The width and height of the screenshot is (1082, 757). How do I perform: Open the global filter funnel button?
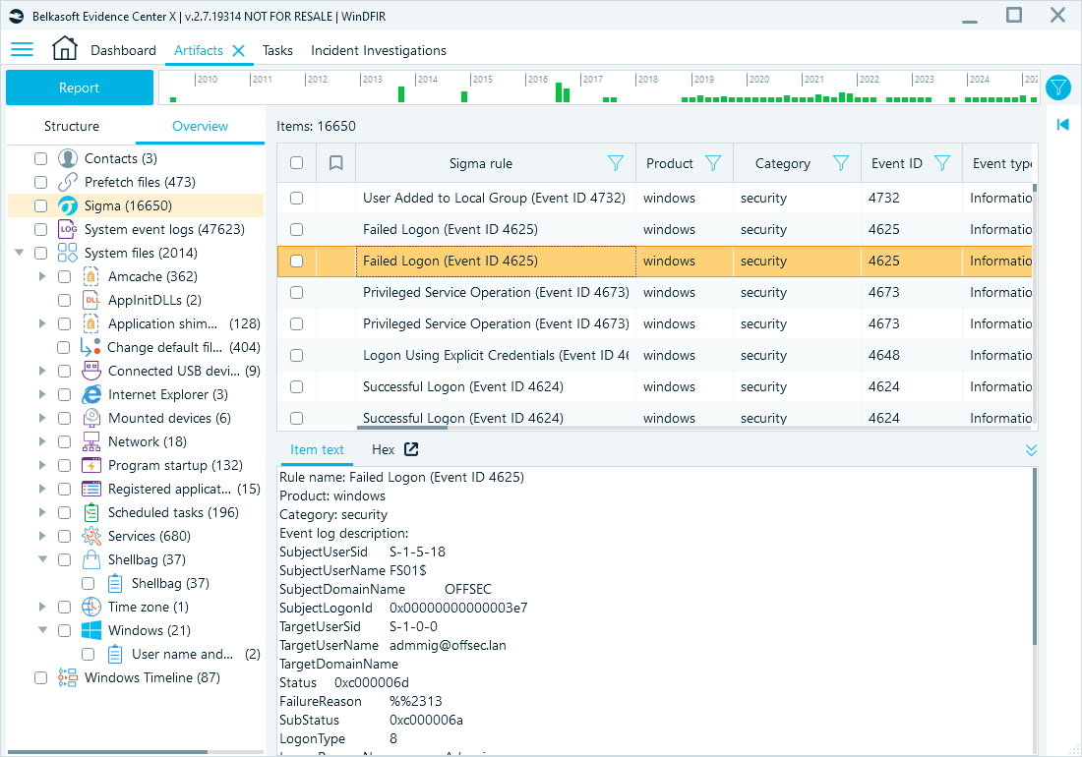coord(1057,87)
